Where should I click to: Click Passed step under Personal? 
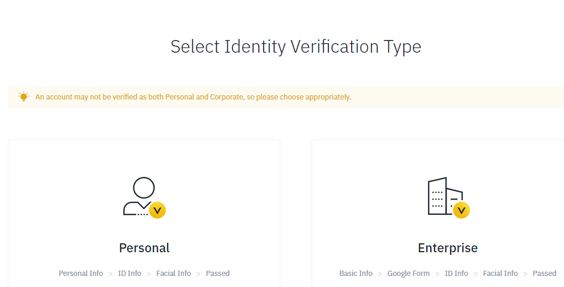click(218, 273)
